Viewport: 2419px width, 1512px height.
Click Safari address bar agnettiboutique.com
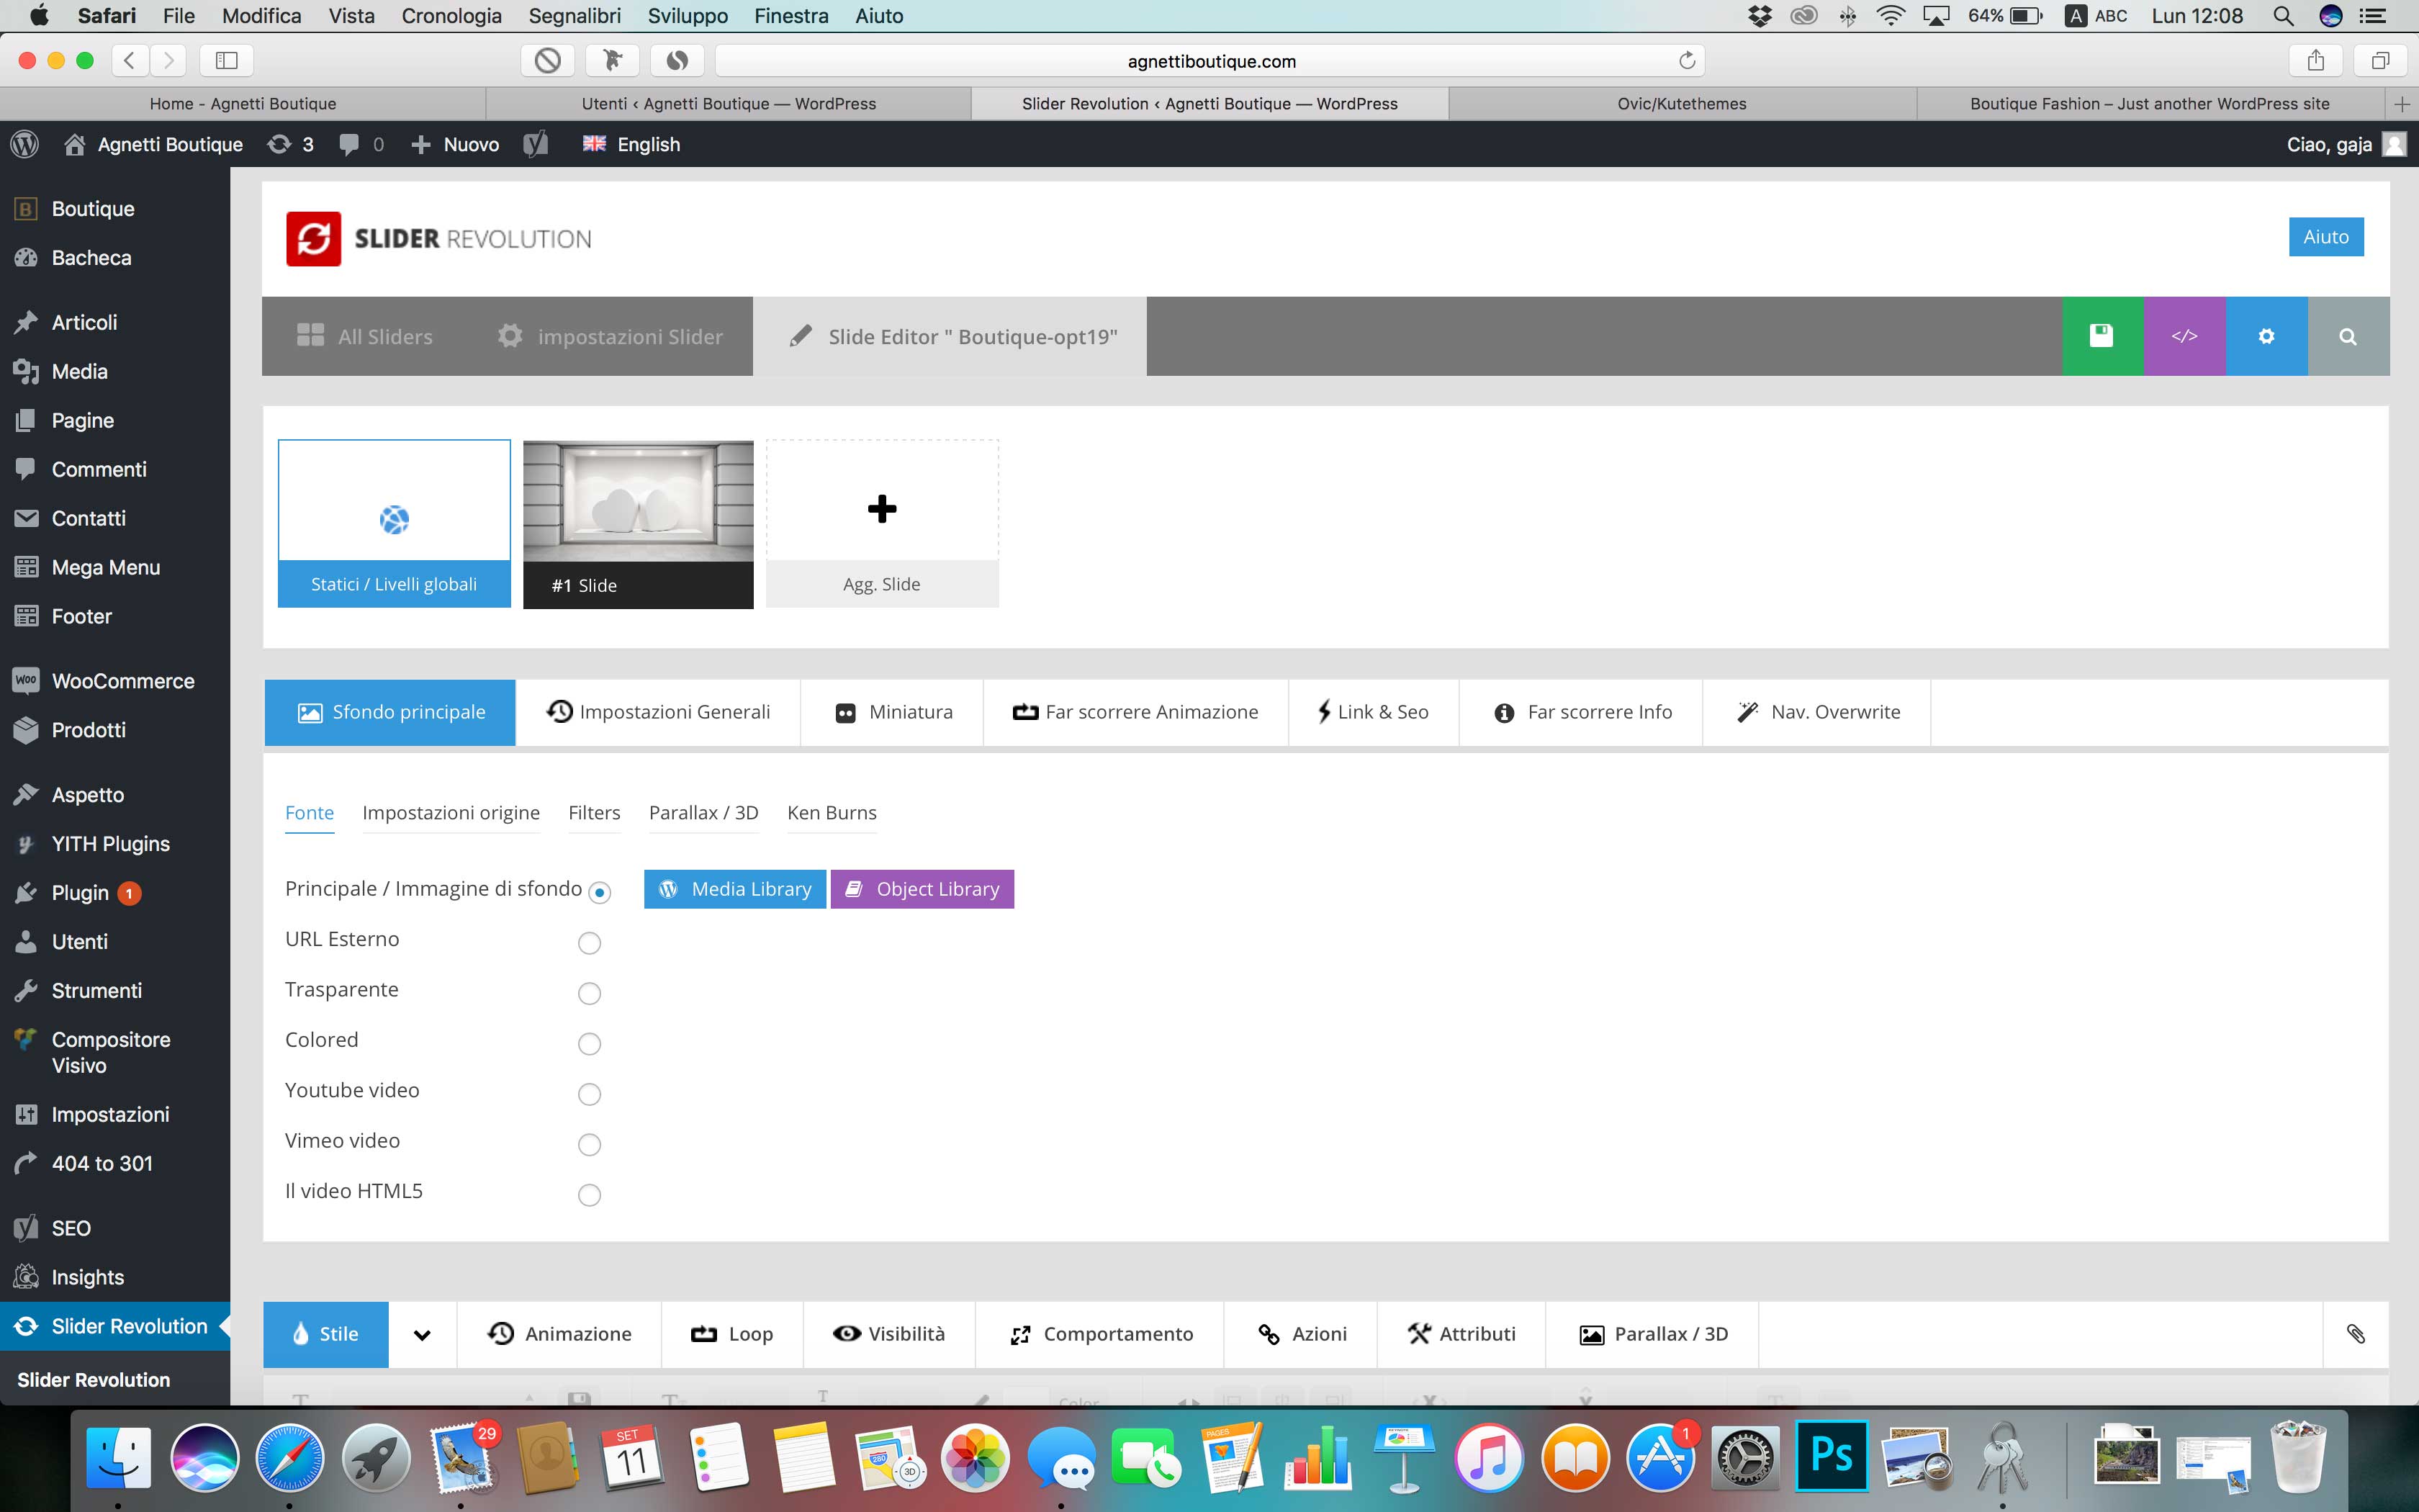coord(1210,61)
